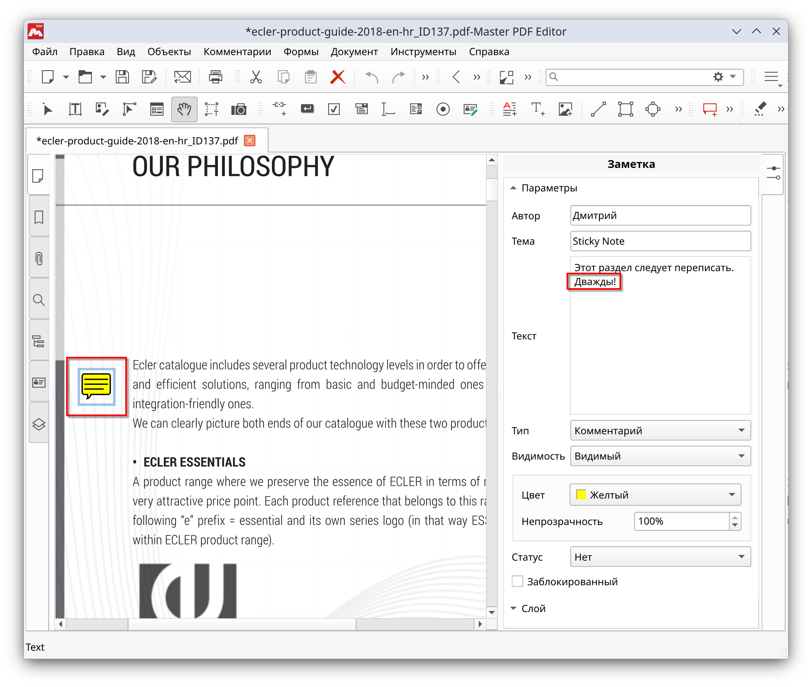Screen dimensions: 812x687
Task: Open the Статус dropdown
Action: coord(660,557)
